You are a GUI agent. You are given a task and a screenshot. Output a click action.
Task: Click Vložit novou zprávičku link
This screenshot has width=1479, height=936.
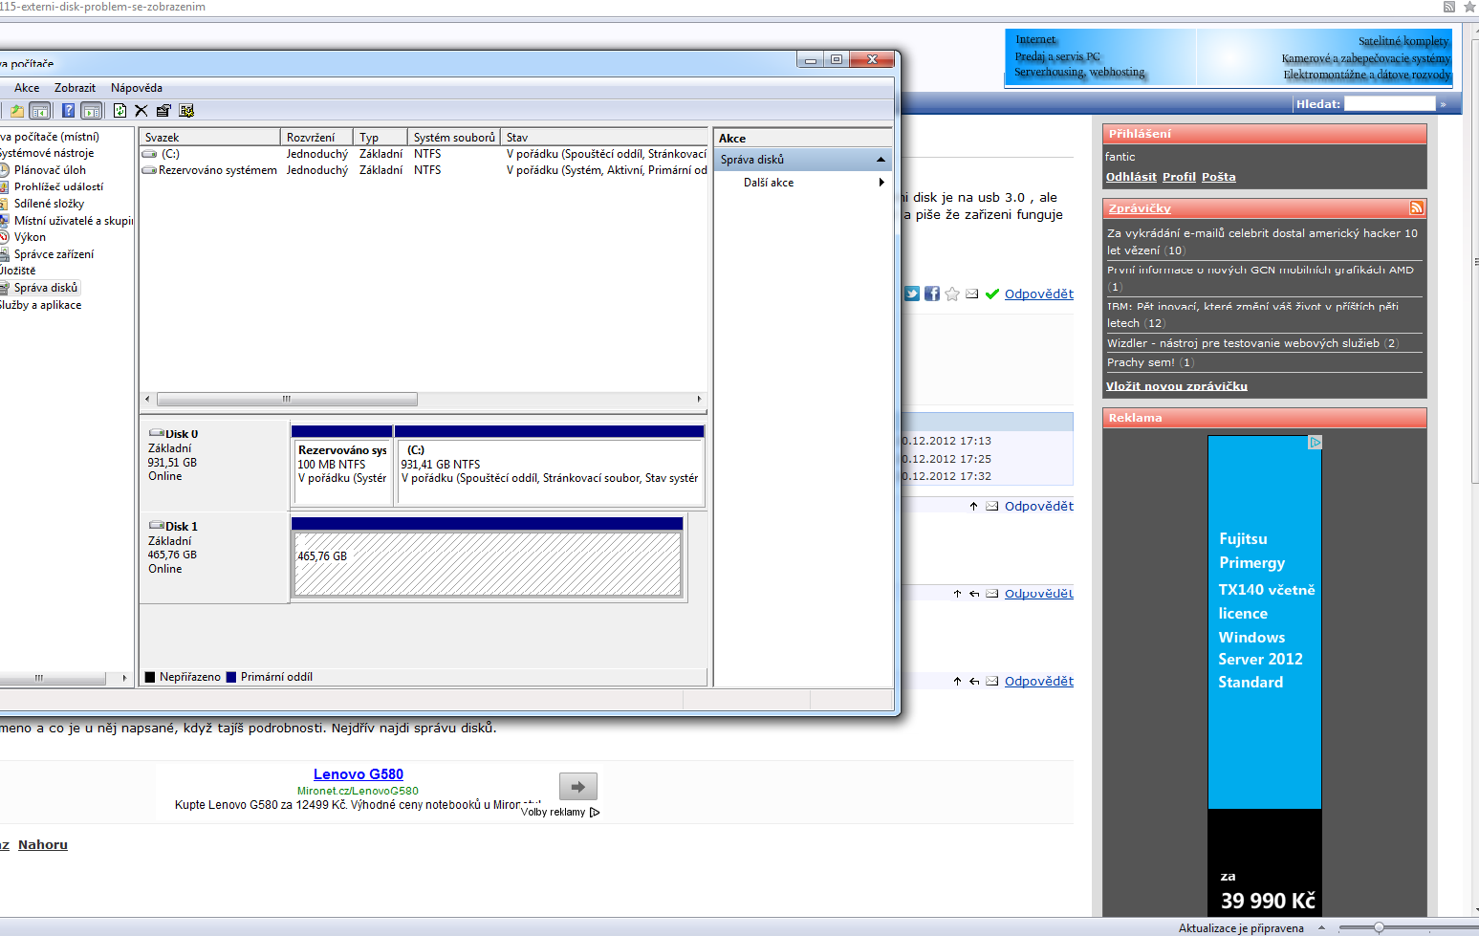(1177, 386)
